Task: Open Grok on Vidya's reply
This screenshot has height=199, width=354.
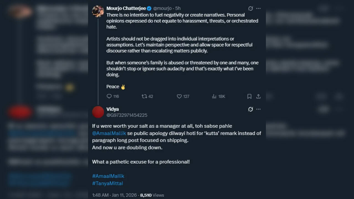Action: point(250,109)
